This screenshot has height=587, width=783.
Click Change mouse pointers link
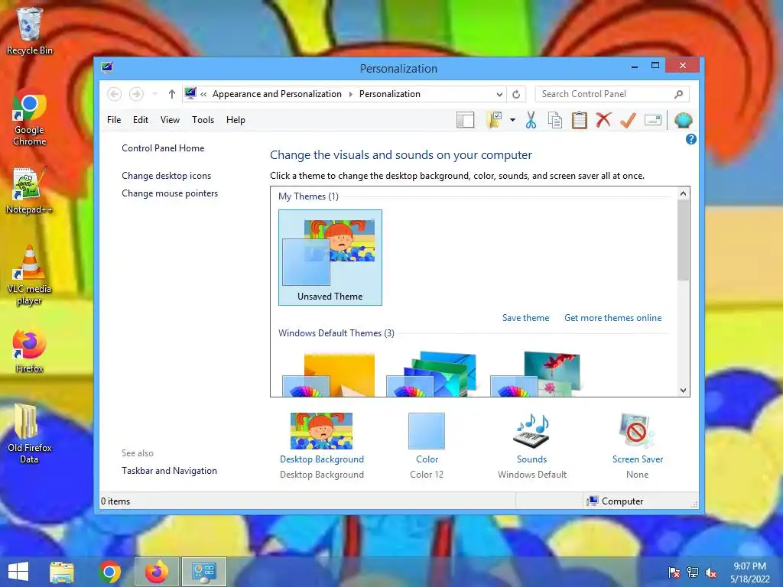click(x=170, y=193)
